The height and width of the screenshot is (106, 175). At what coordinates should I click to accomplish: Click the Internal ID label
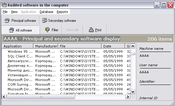pyautogui.click(x=148, y=98)
